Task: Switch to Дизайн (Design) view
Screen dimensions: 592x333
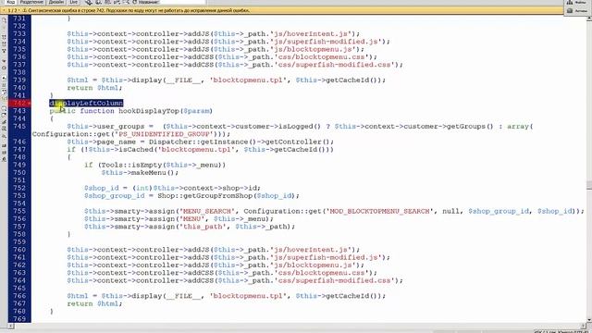Action: pyautogui.click(x=56, y=2)
